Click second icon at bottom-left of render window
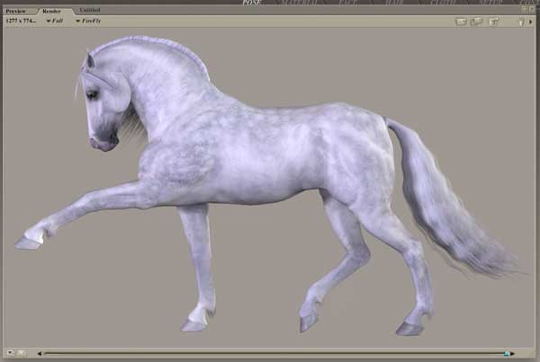 [22, 353]
